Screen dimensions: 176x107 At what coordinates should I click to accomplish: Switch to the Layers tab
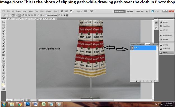(x=133, y=44)
